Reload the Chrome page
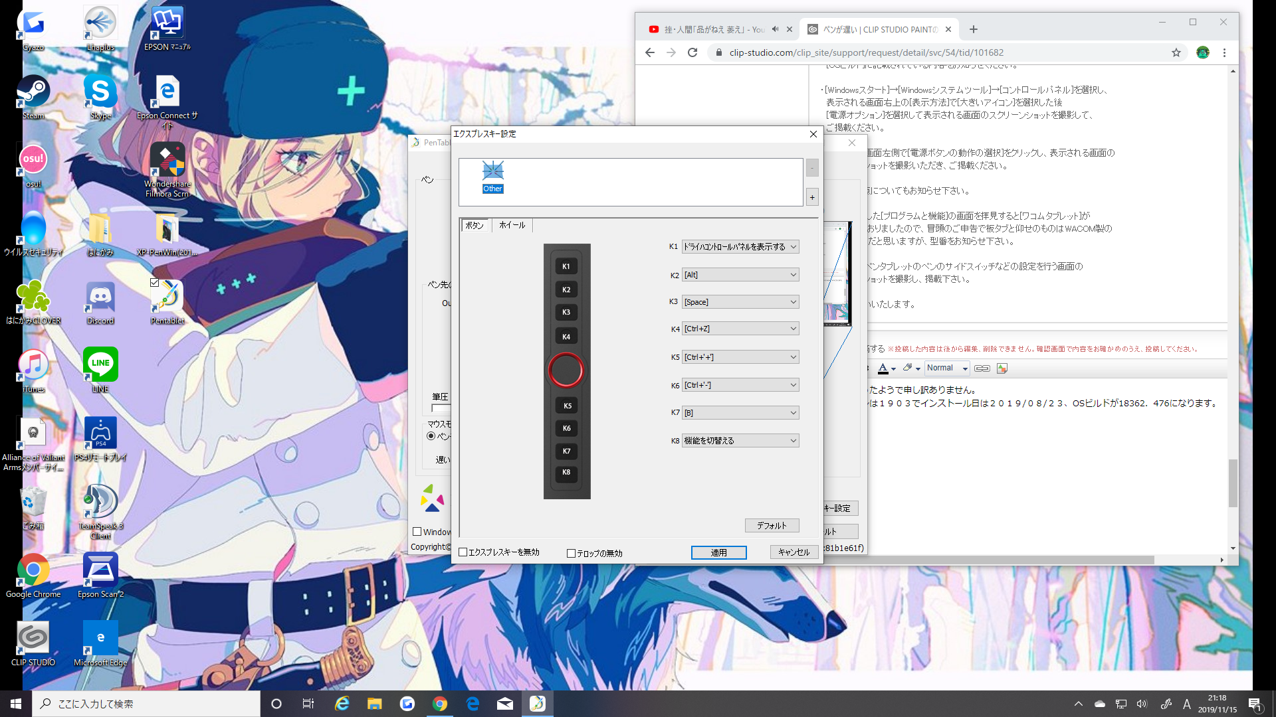This screenshot has height=717, width=1276. pos(692,52)
